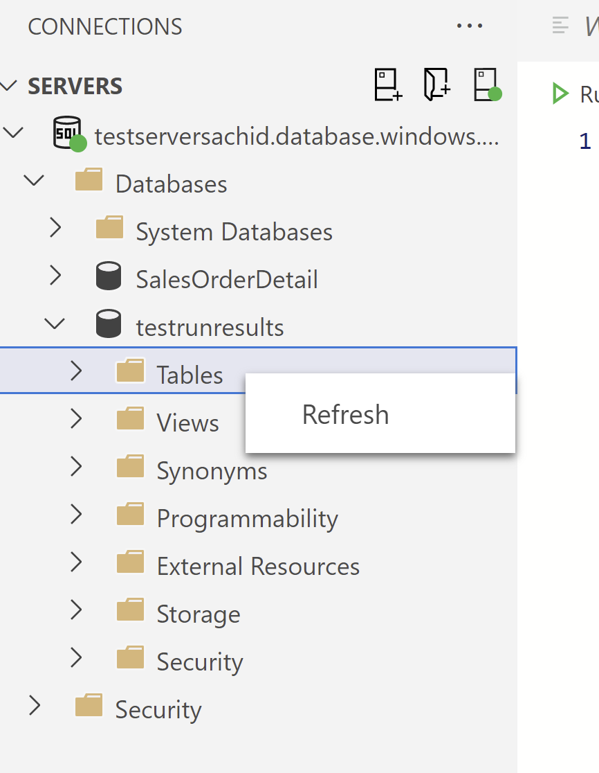The image size is (599, 773).
Task: Open the Connections panel ellipsis menu
Action: [470, 26]
